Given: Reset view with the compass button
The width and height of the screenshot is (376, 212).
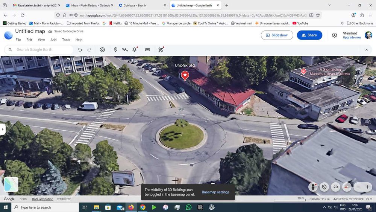Looking at the screenshot, I should (347, 187).
